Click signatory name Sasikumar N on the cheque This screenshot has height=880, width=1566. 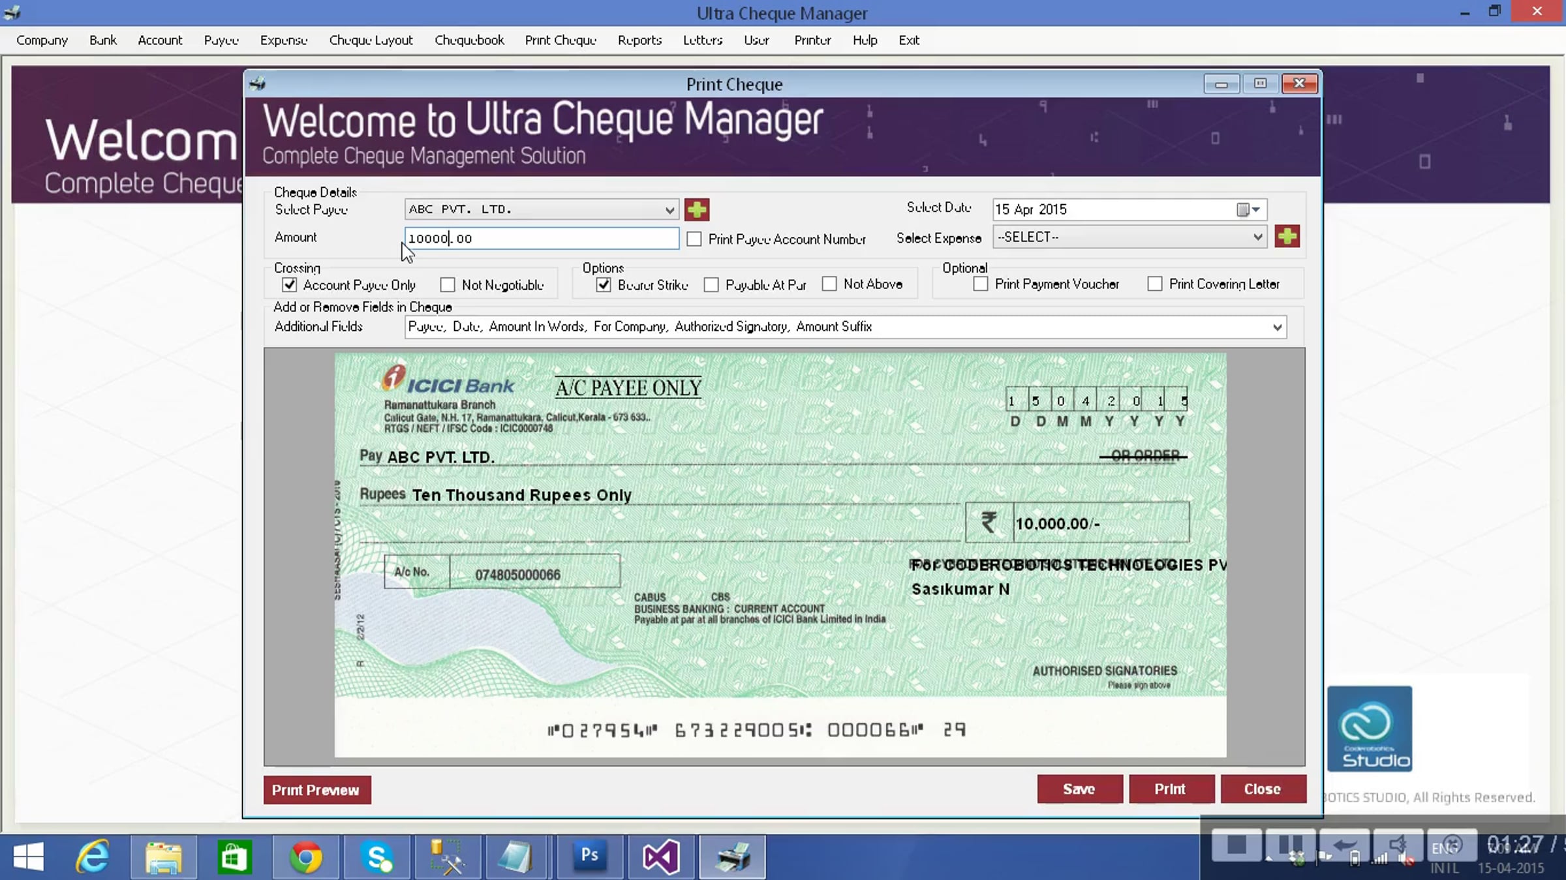point(960,589)
